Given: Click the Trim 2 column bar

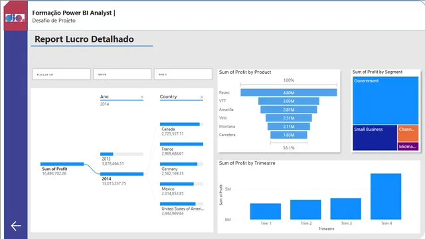Looking at the screenshot, I should (x=305, y=210).
